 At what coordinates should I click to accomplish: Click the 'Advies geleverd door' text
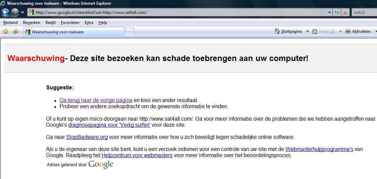click(67, 165)
